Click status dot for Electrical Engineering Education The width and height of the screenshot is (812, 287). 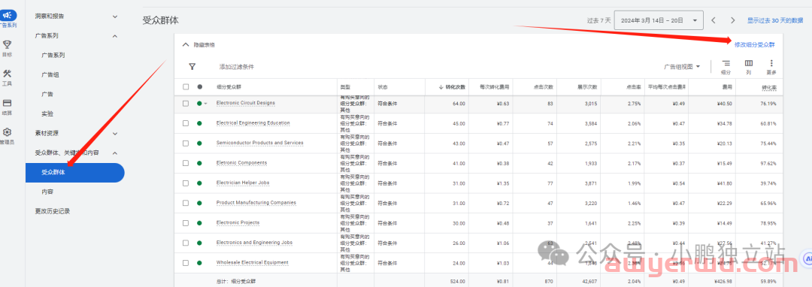click(199, 123)
